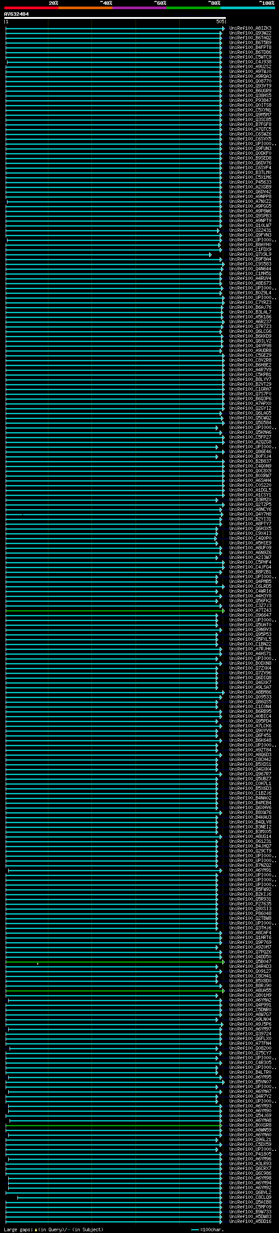Click alignment bar of UniRef100_Q93W22

point(113,34)
